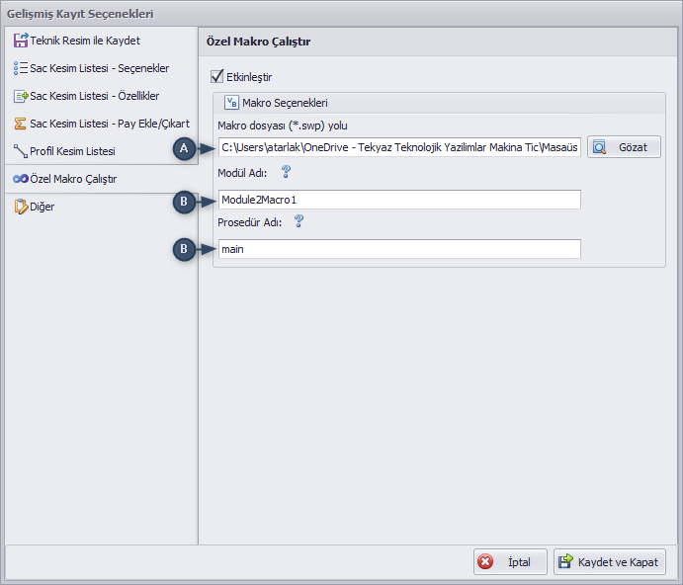Cancel with the İptal button
Screen dimensions: 683x585
510,562
